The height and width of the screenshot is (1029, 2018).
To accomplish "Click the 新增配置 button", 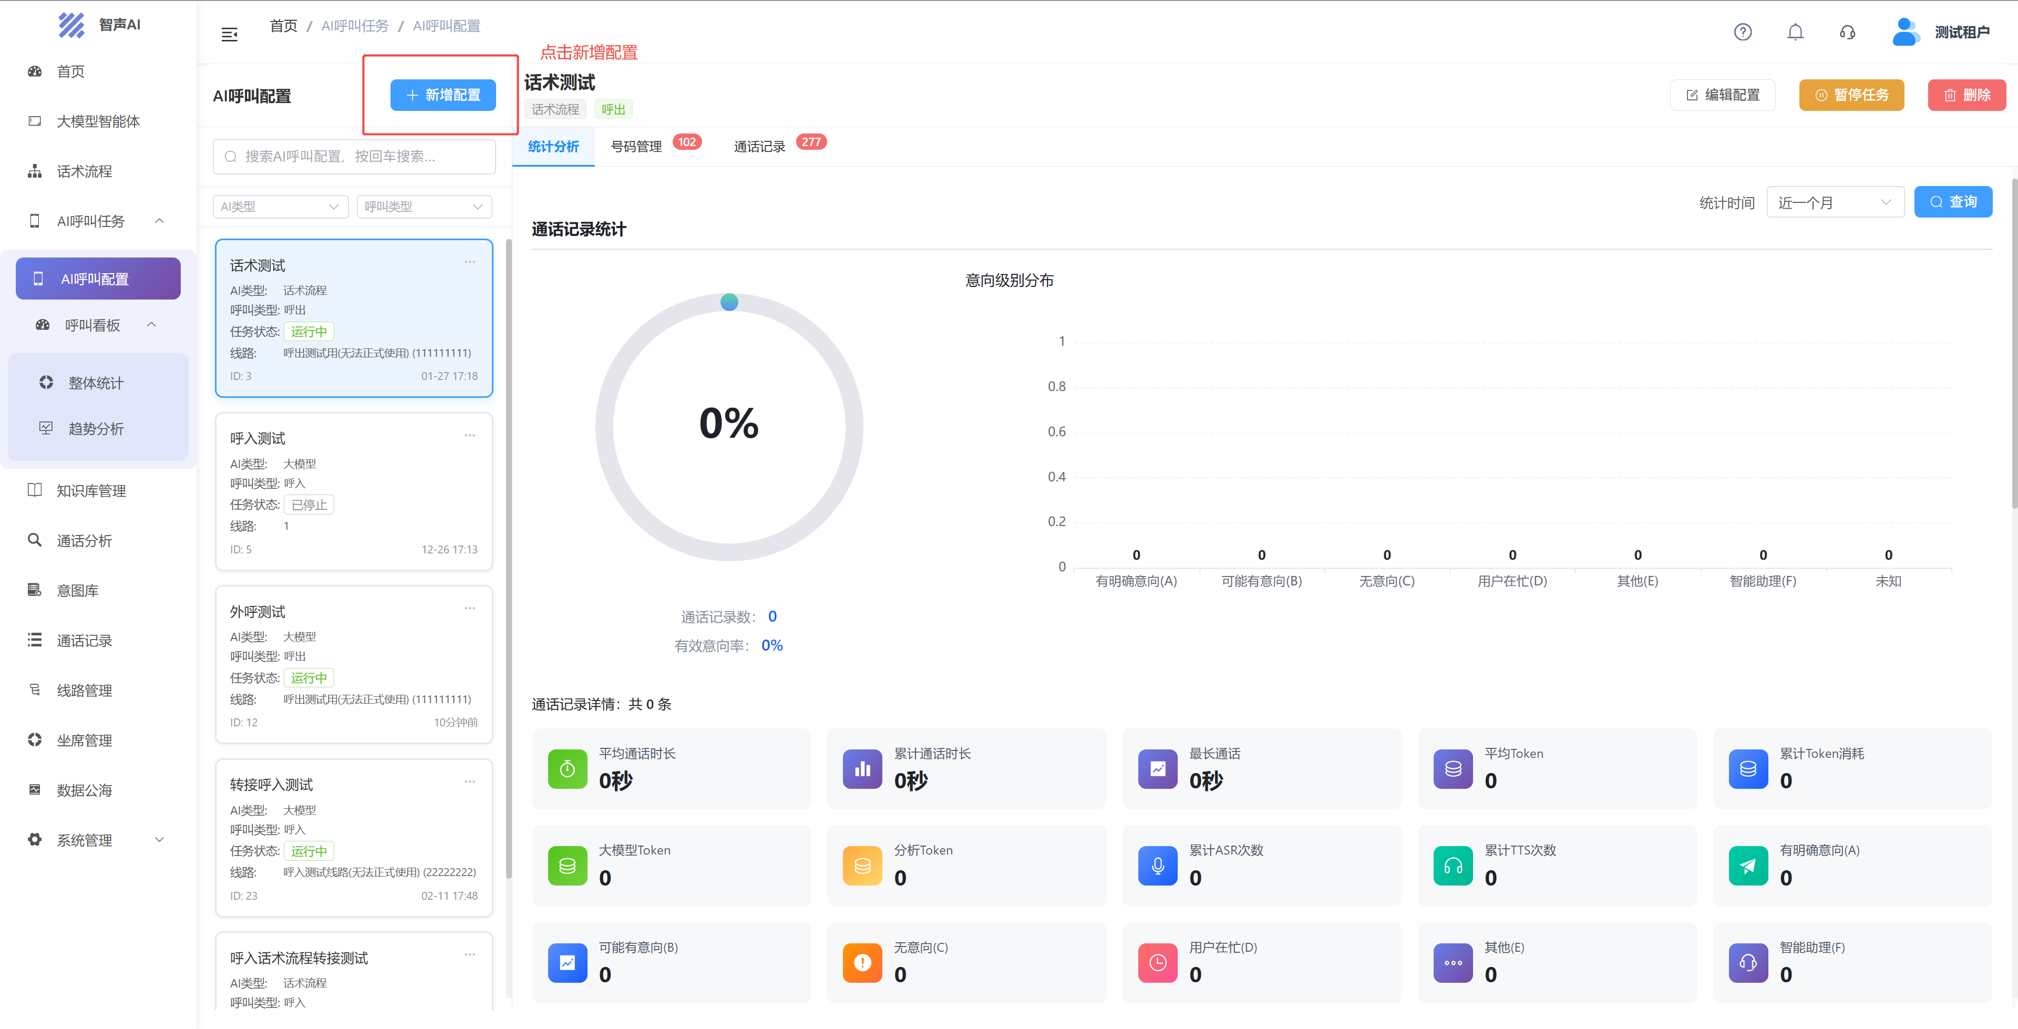I will pos(442,95).
